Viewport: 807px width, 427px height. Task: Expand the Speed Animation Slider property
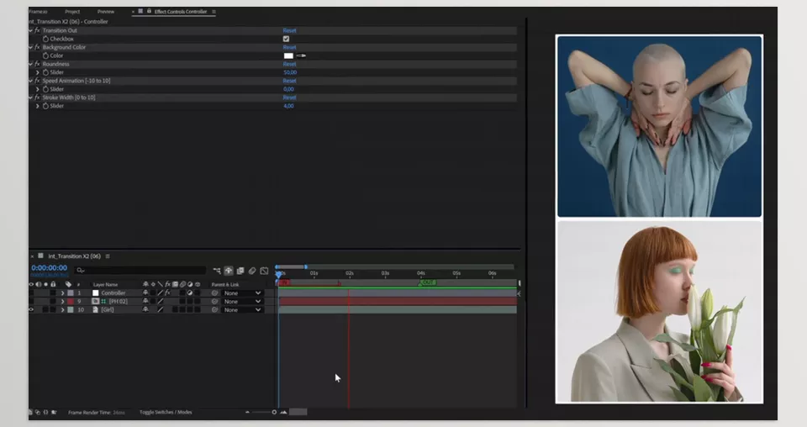click(38, 89)
